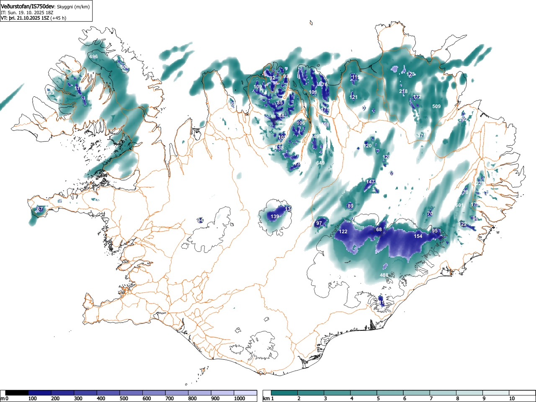Click the 97 visibility value
Viewport: 536px width, 402px height.
[x=319, y=223]
